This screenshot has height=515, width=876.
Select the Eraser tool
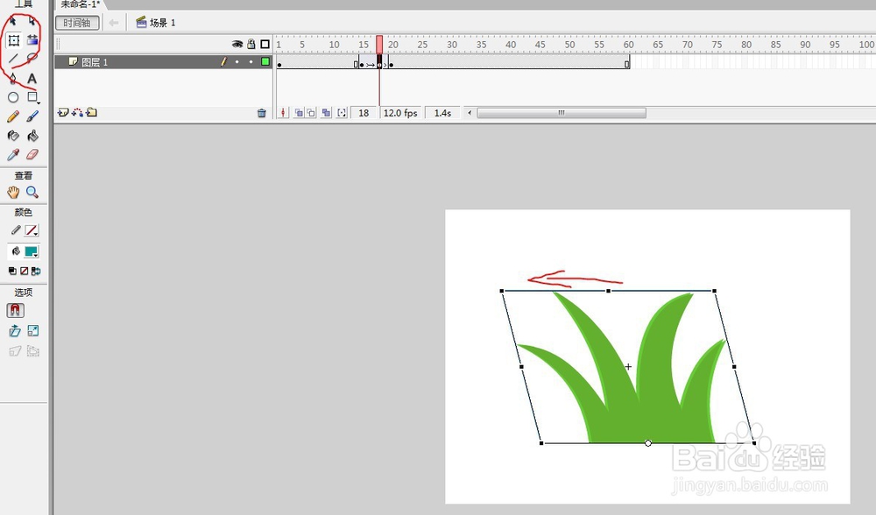point(32,154)
